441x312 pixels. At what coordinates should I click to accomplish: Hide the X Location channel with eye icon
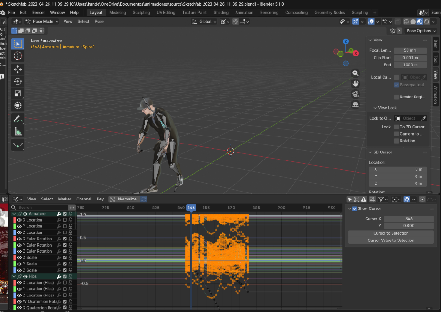20,220
